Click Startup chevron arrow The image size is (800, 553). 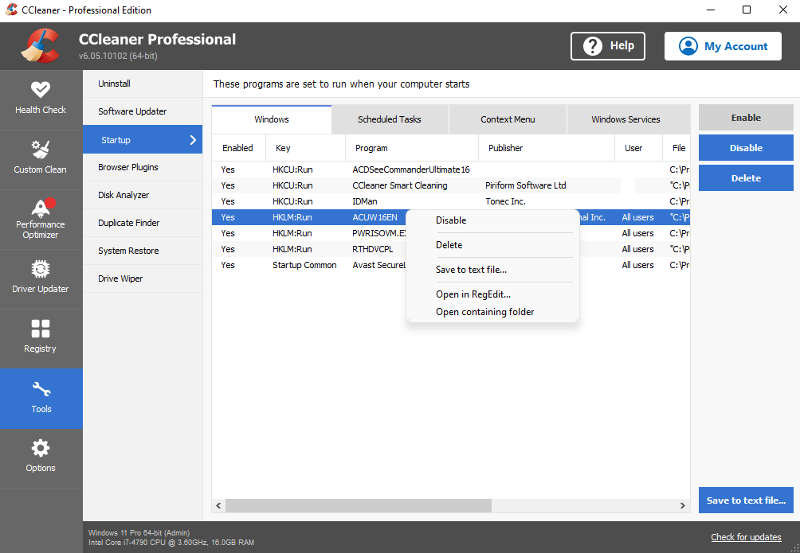coord(193,140)
